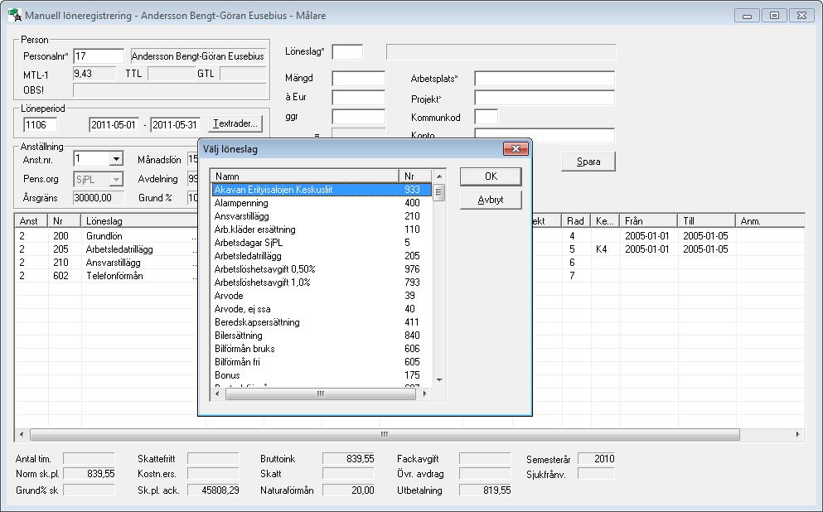
Task: Select Beredskapsersättning in the list
Action: [322, 322]
